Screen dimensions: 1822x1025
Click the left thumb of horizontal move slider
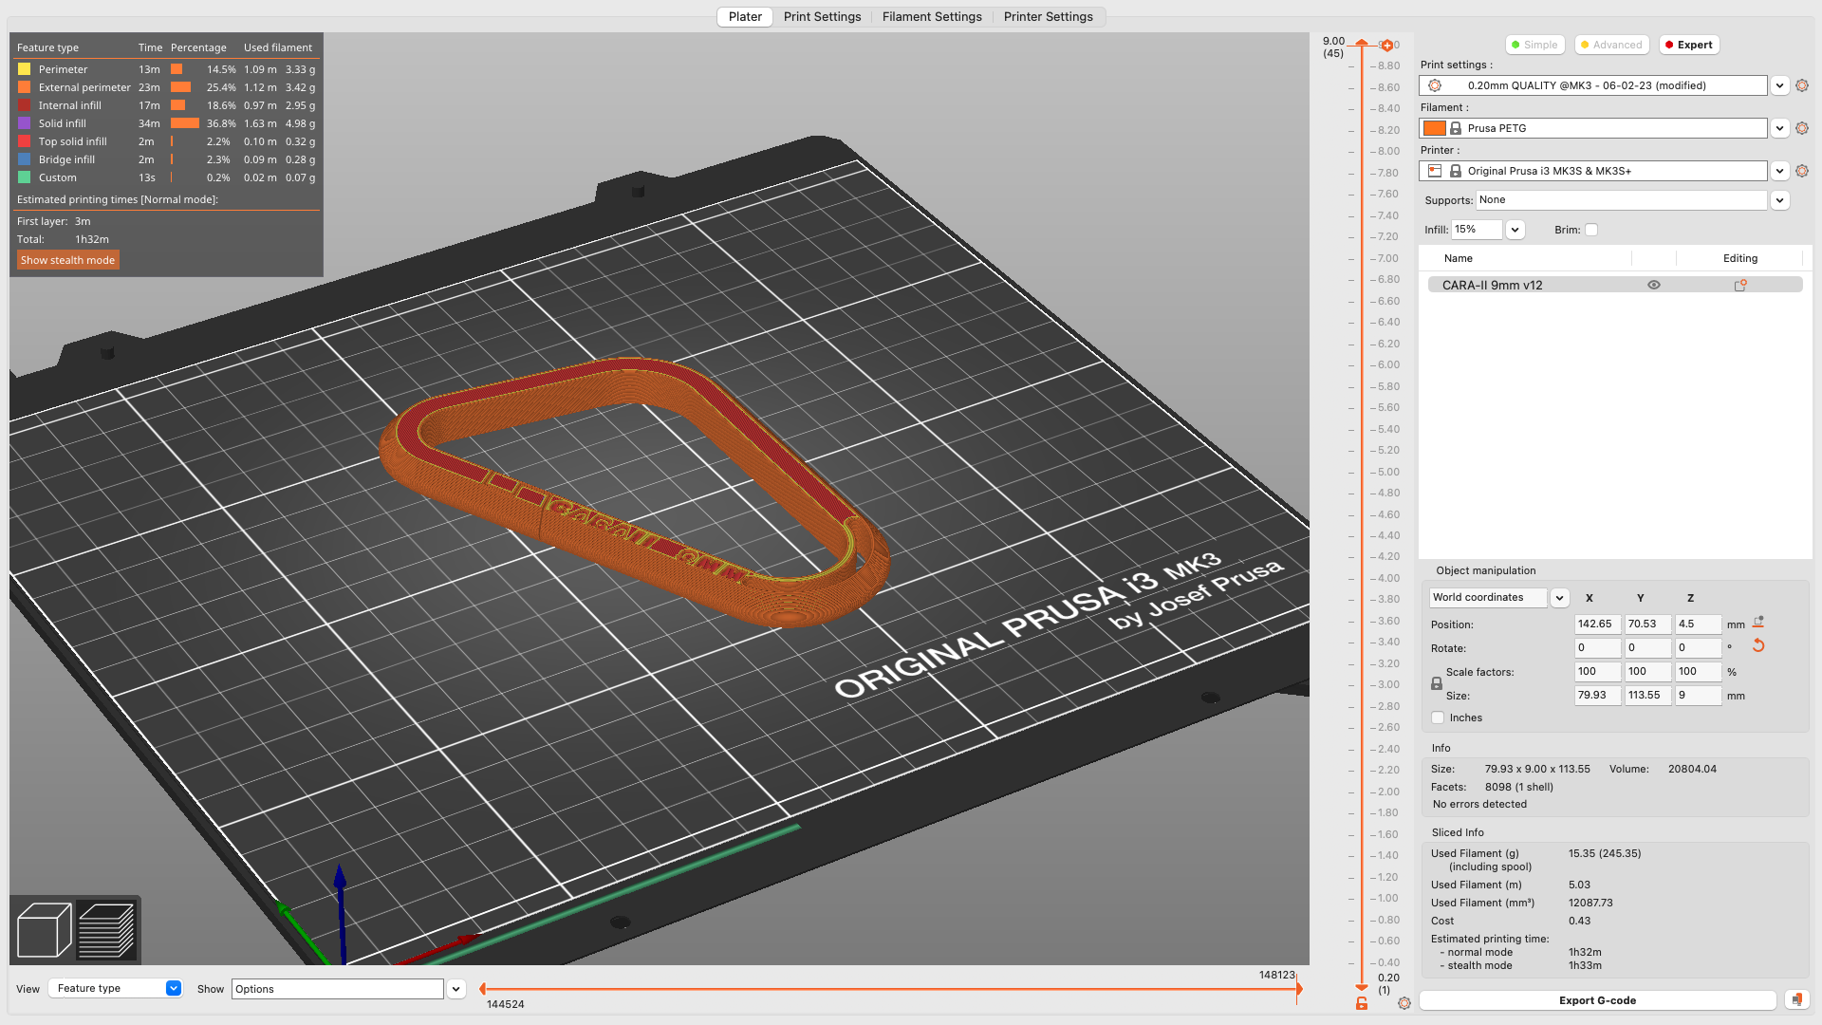click(x=483, y=989)
